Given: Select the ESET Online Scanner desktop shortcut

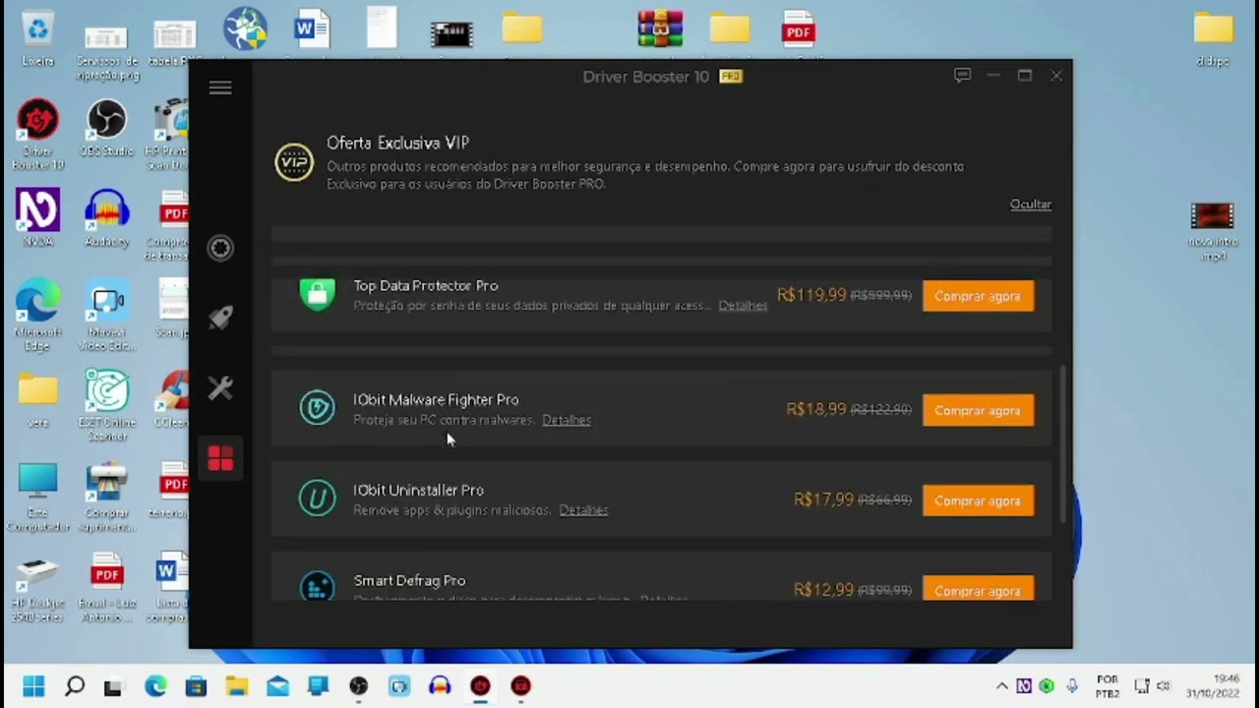Looking at the screenshot, I should click(x=106, y=405).
